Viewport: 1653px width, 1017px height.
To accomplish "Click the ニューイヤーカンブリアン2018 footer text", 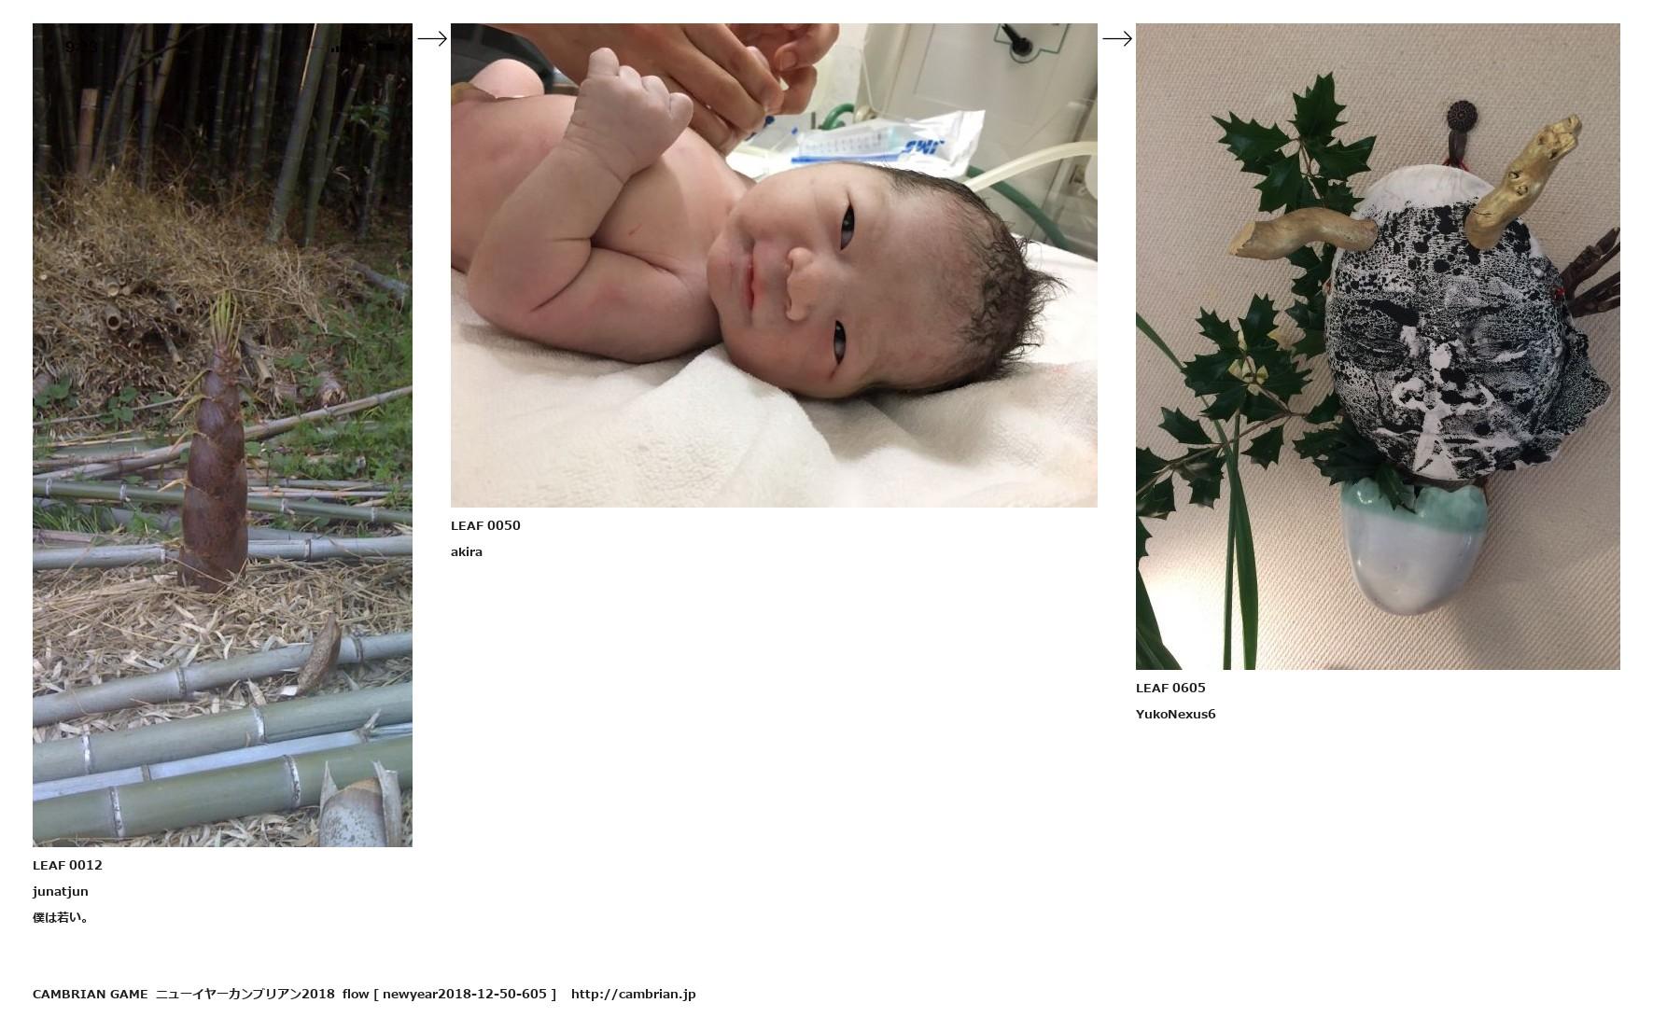I will [245, 994].
